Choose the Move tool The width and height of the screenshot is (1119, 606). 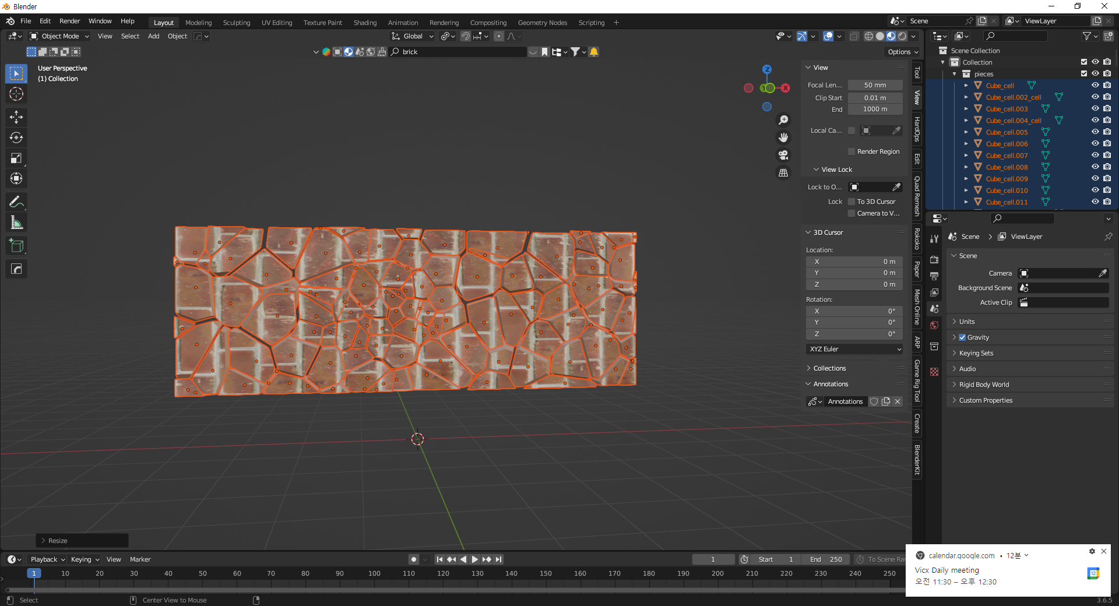(16, 117)
